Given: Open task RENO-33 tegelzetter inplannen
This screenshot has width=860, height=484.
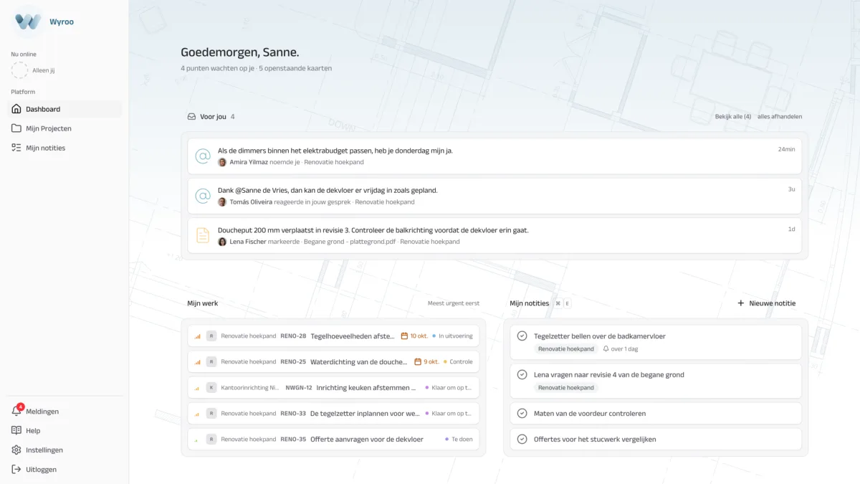Looking at the screenshot, I should point(333,414).
